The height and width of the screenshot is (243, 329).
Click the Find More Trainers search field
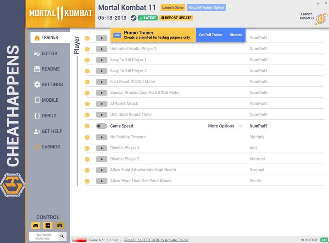[x=44, y=236]
